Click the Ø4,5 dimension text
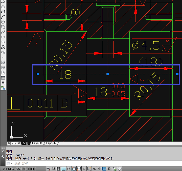Screen dimensions: 182x171 click(x=148, y=46)
